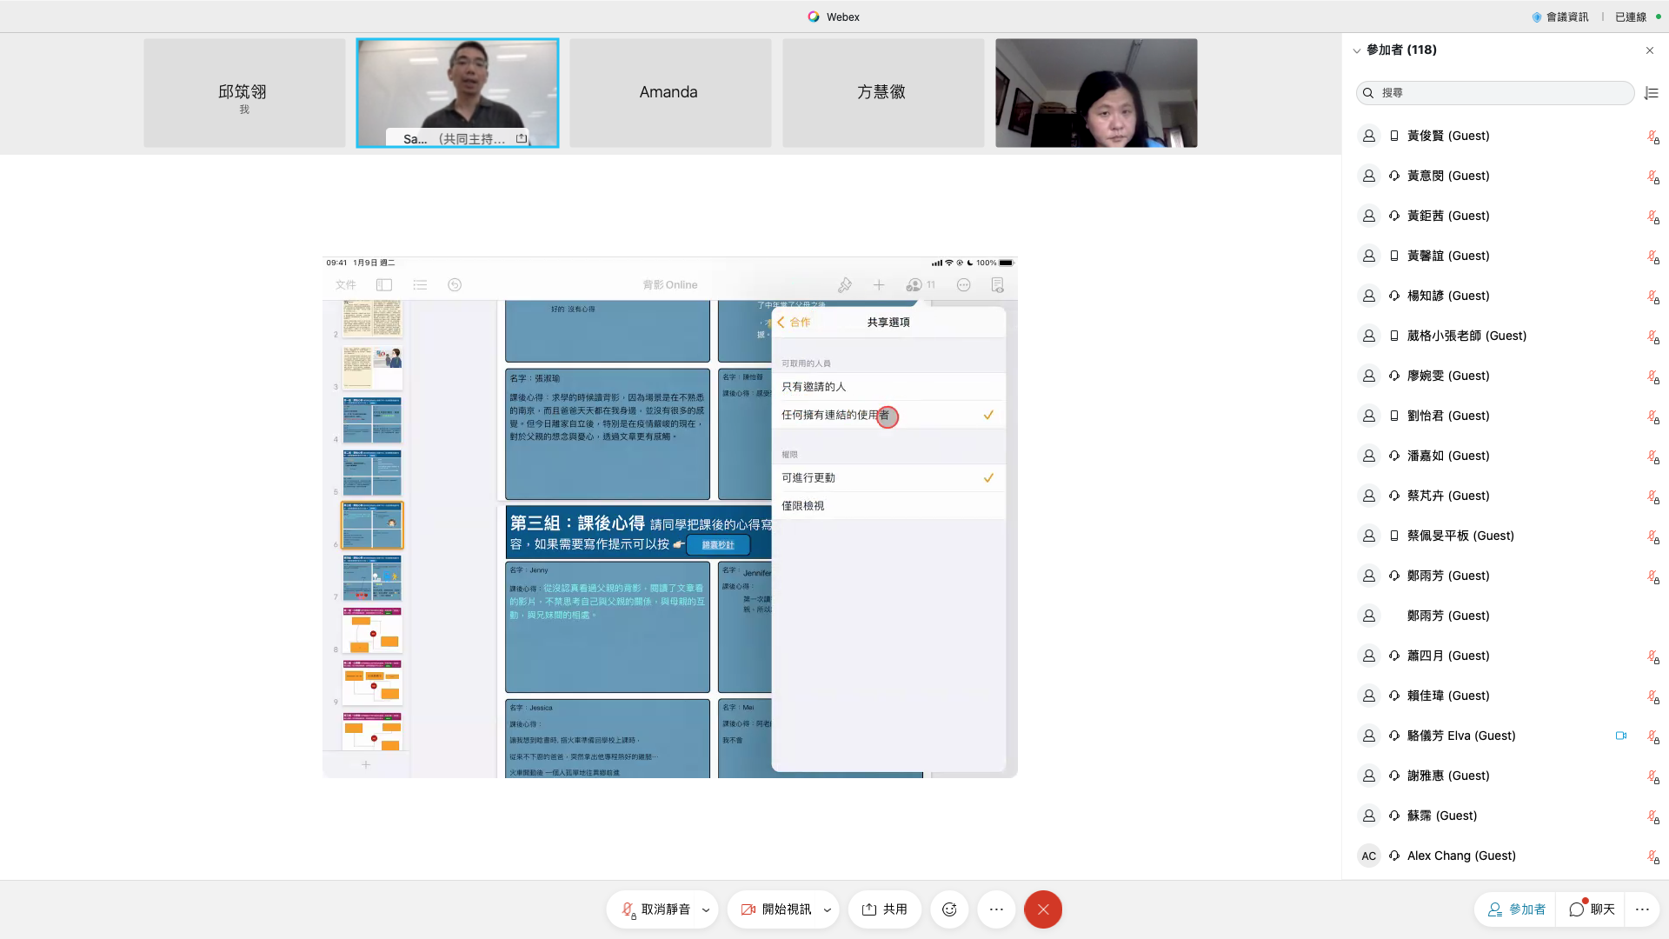This screenshot has width=1669, height=939.
Task: Select the Amanda video tile
Action: pos(669,92)
